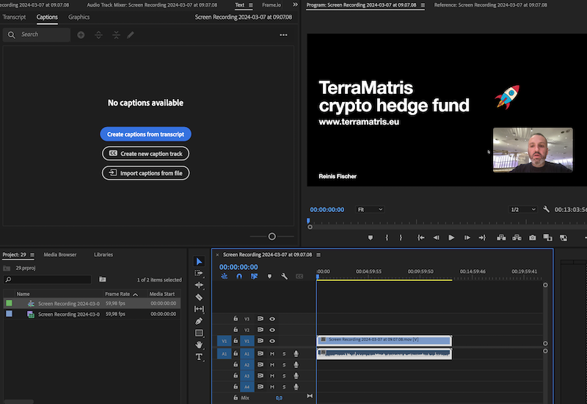
Task: Toggle V2 track output eye
Action: pos(272,330)
